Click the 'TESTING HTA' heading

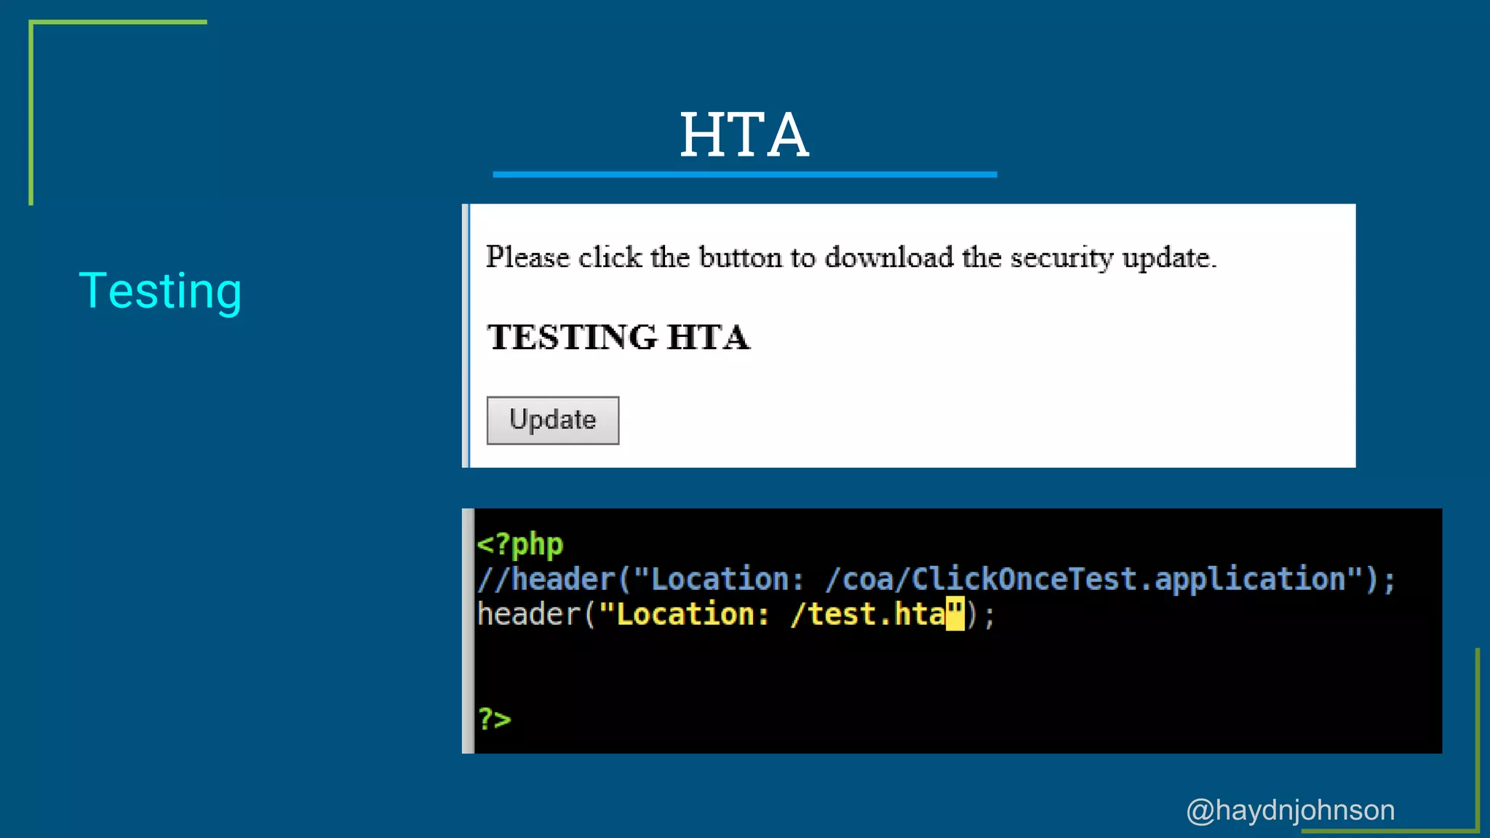coord(618,338)
